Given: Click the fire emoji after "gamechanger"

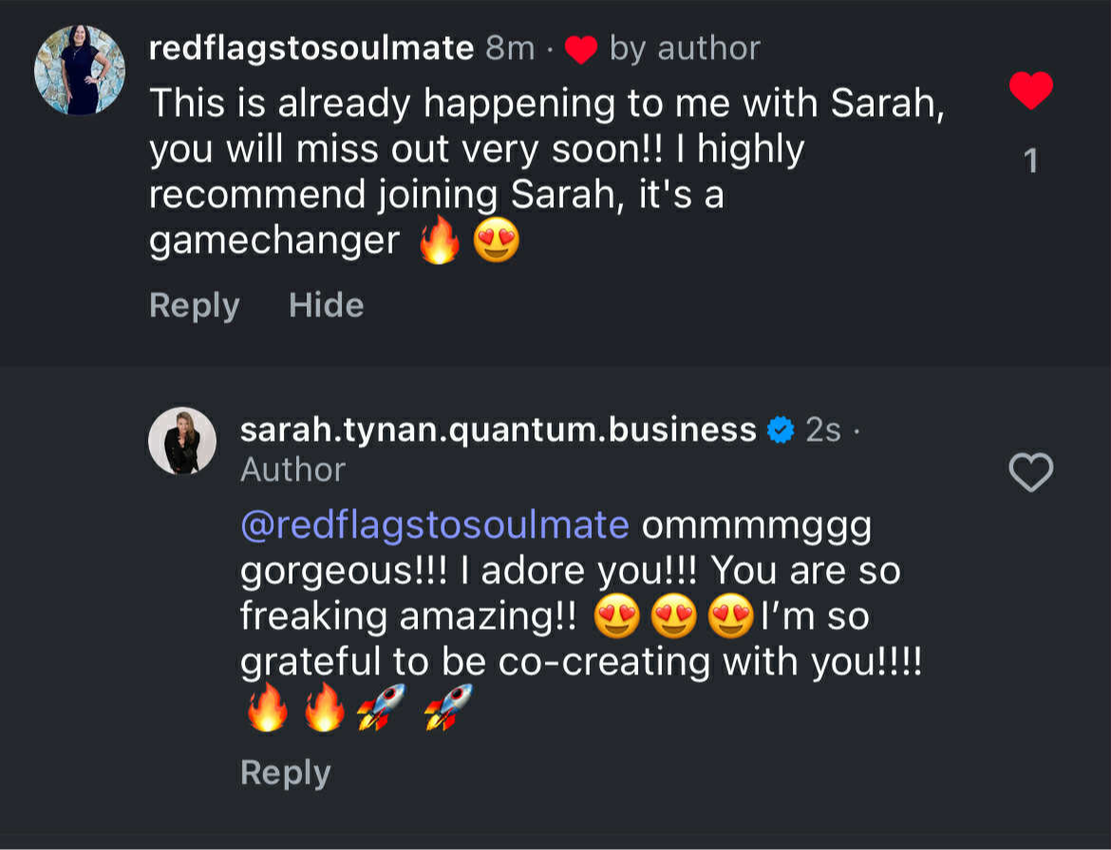Looking at the screenshot, I should 439,241.
